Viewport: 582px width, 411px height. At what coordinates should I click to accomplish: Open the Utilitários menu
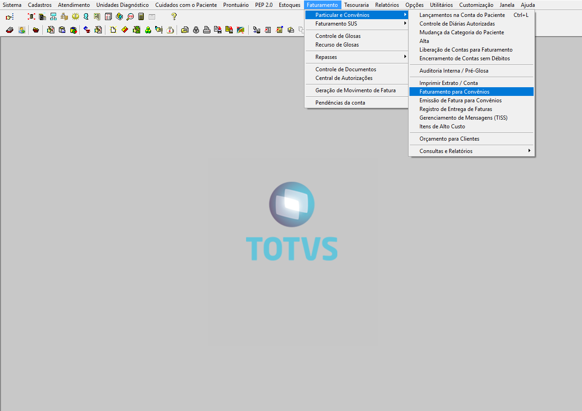point(441,5)
